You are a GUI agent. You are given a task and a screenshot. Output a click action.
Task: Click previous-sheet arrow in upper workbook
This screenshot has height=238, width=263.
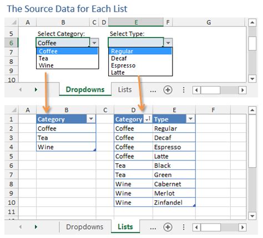21,90
